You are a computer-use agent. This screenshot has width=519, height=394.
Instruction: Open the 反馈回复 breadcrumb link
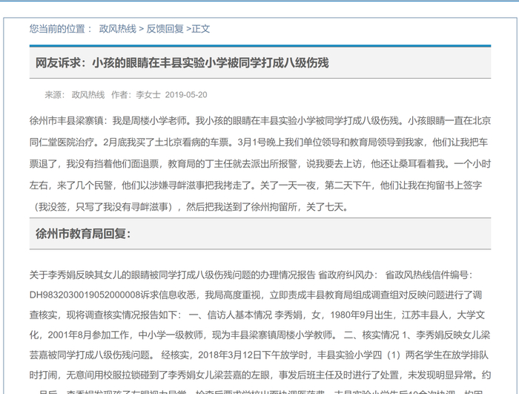tap(165, 29)
